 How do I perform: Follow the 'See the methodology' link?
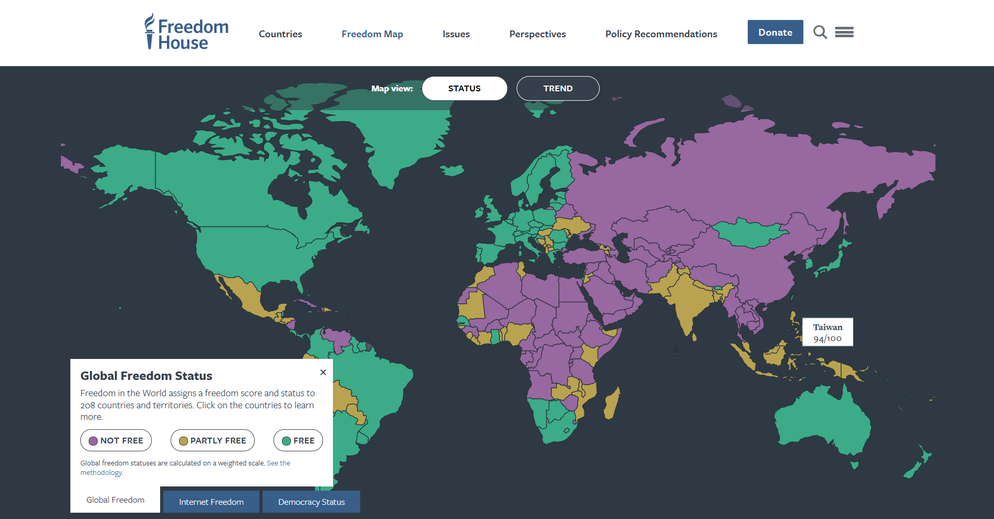pyautogui.click(x=278, y=463)
